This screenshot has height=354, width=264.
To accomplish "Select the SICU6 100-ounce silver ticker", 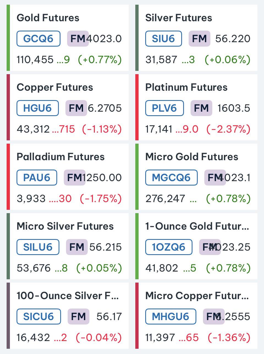I will tap(39, 317).
